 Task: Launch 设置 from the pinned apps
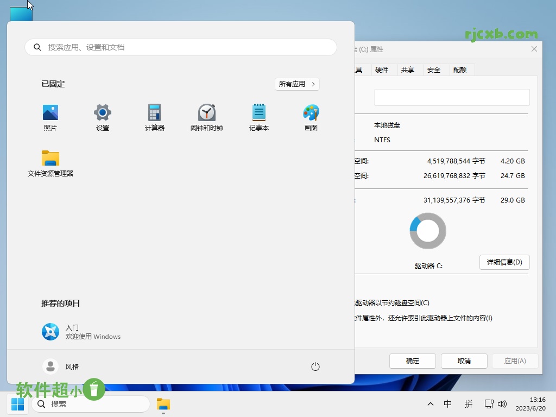click(102, 117)
